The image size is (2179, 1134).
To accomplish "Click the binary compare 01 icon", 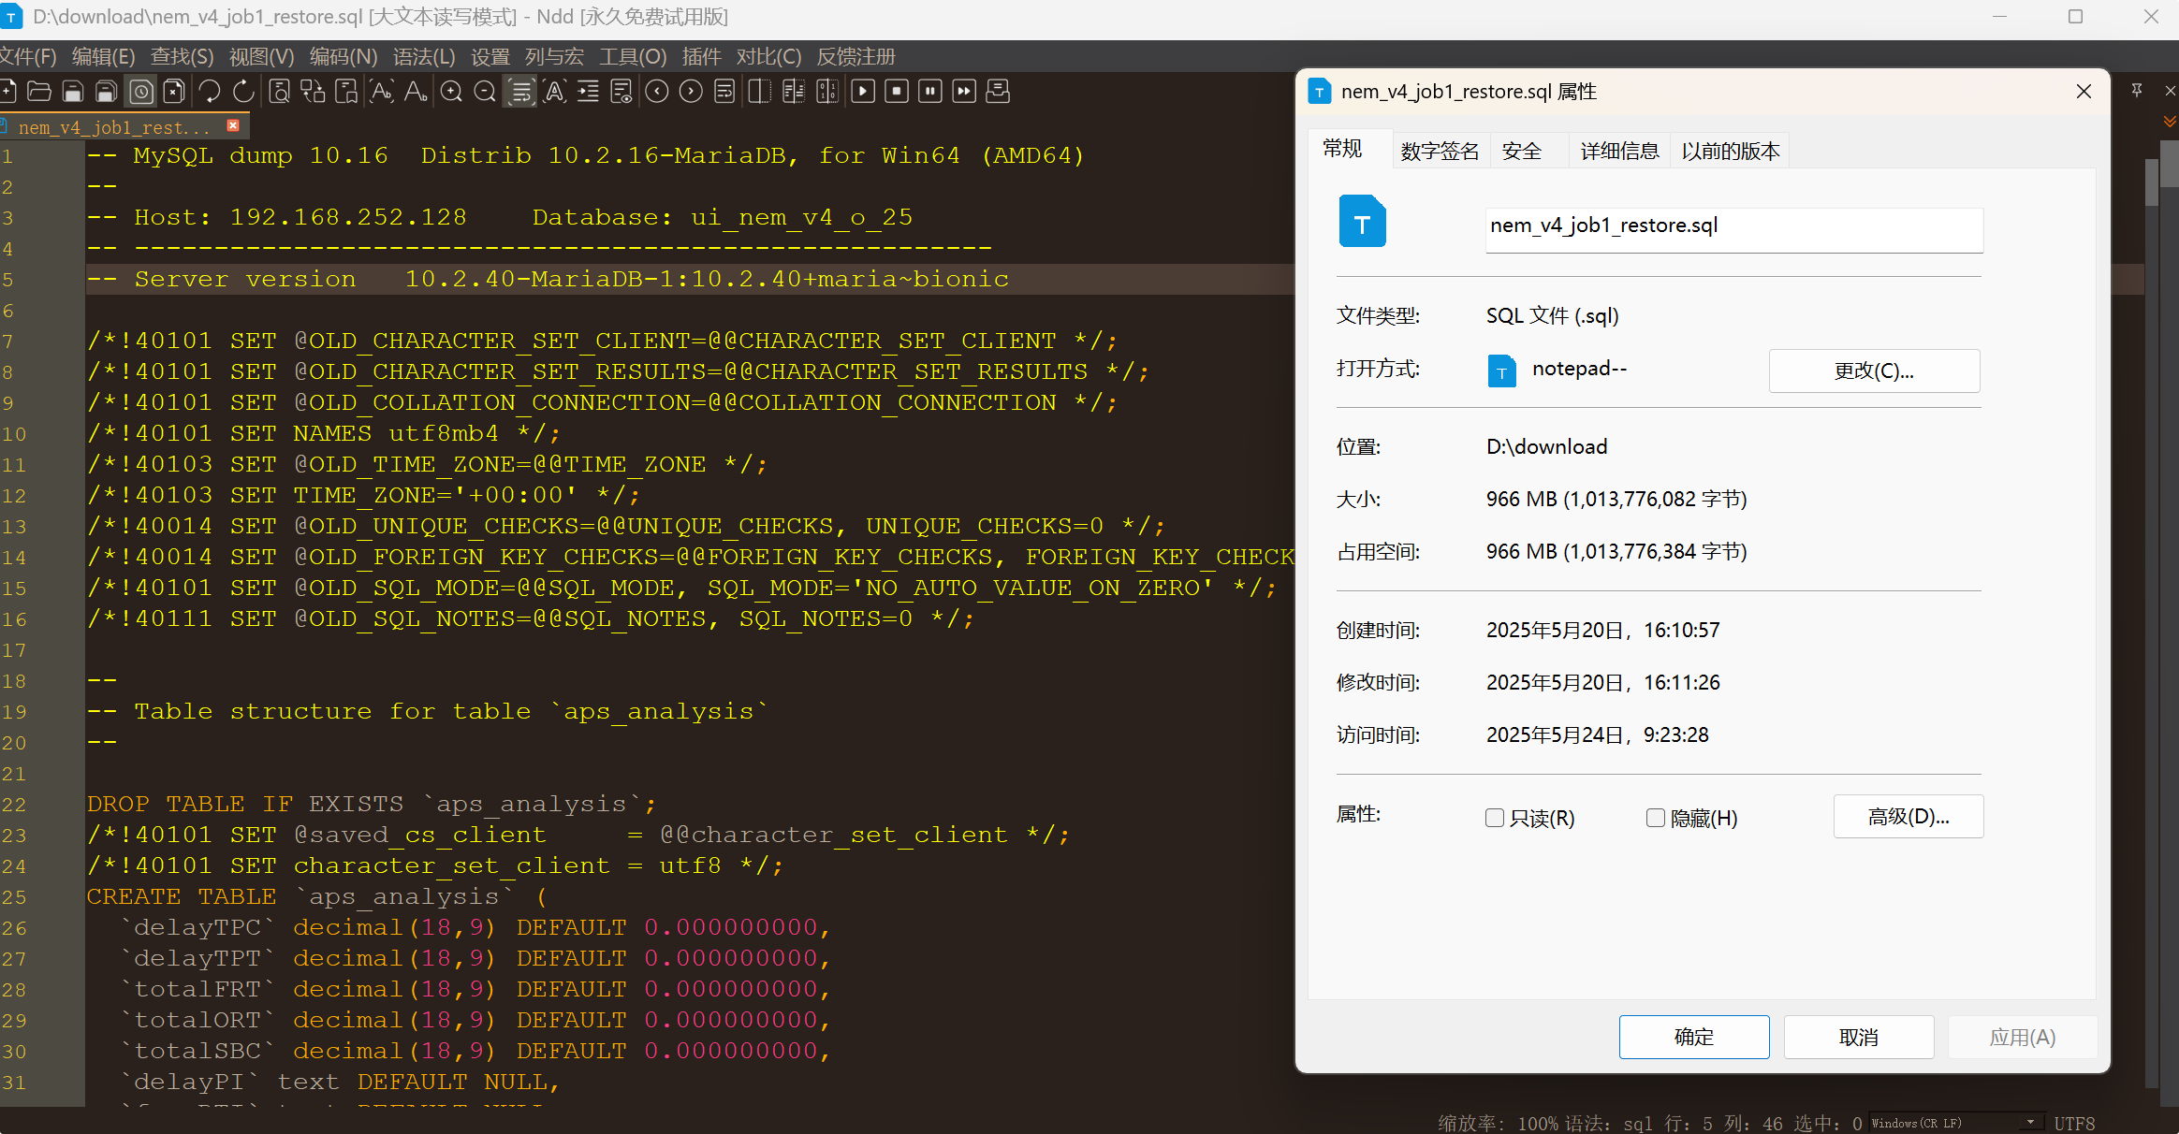I will 827,91.
